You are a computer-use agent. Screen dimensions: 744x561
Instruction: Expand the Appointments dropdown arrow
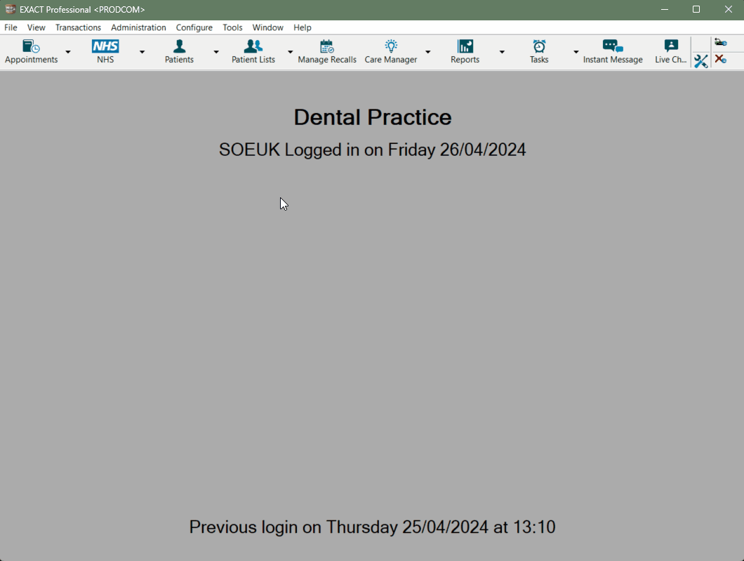point(67,52)
